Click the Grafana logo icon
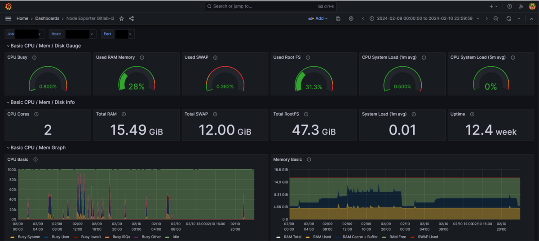 [x=8, y=6]
